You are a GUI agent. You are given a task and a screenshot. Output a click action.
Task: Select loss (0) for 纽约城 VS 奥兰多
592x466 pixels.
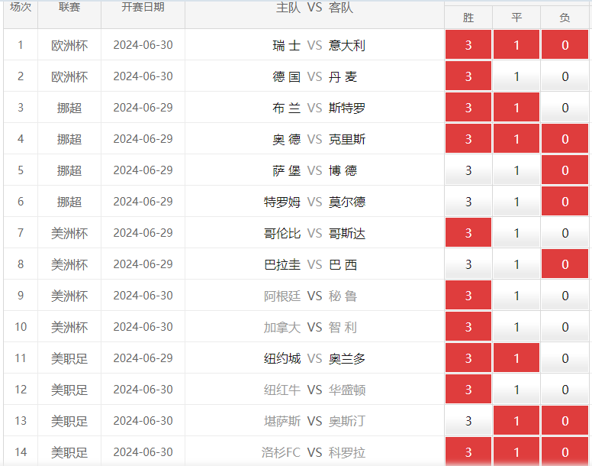click(x=565, y=358)
